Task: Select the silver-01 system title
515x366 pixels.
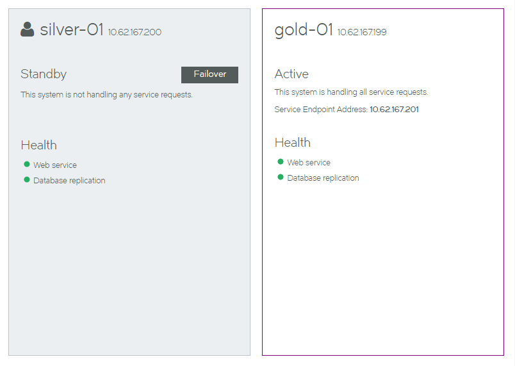Action: click(x=72, y=29)
